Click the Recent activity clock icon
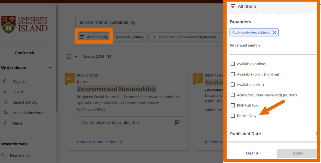Image resolution: width=321 pixels, height=163 pixels. click(6, 102)
